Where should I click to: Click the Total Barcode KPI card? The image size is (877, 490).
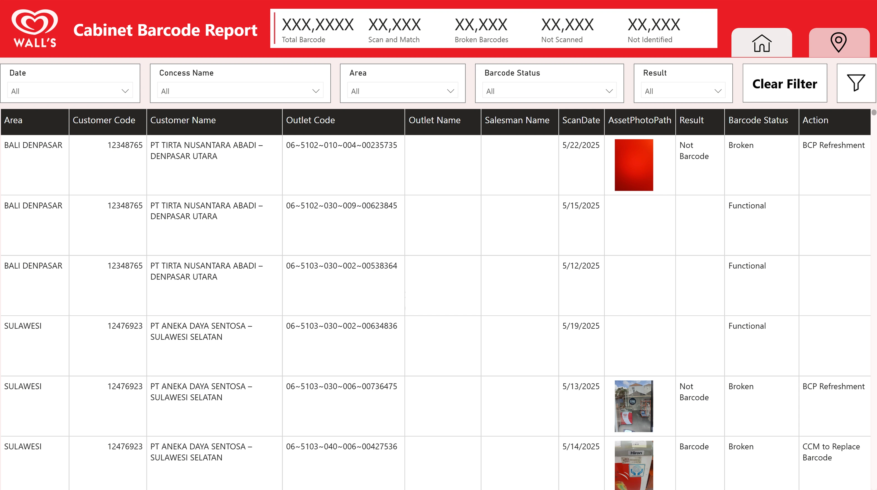click(x=317, y=29)
